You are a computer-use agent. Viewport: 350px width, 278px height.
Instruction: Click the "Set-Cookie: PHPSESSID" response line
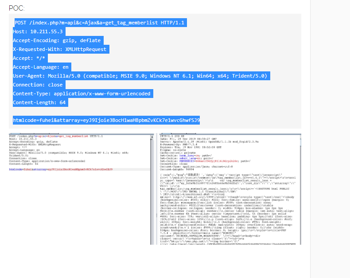pos(205,161)
